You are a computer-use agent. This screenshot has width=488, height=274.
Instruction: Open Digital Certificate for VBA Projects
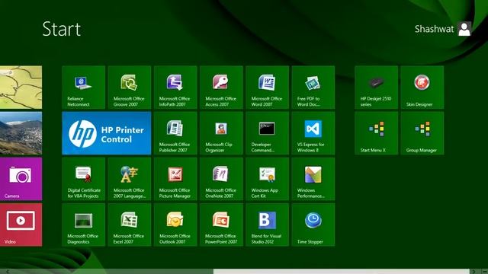[x=83, y=179]
